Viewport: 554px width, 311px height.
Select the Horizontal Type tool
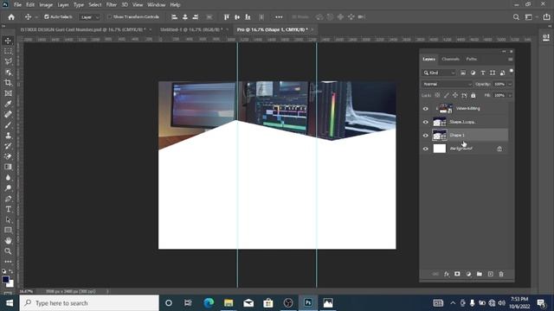[x=8, y=209]
